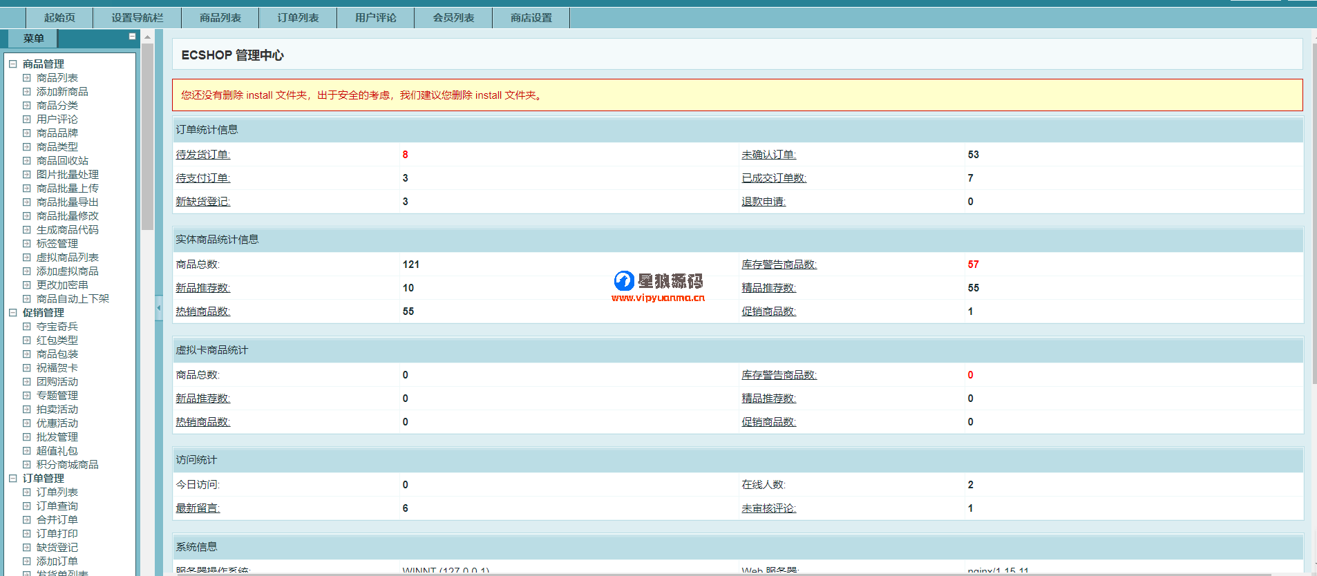Open the 设置导航栏 tab

click(x=138, y=18)
